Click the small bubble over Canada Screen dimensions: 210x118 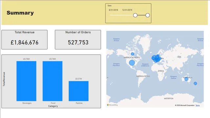(x=133, y=54)
